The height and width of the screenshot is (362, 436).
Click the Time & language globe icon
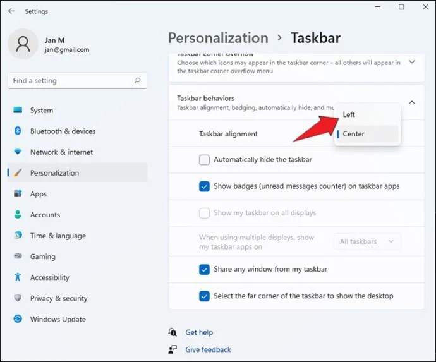(x=18, y=235)
